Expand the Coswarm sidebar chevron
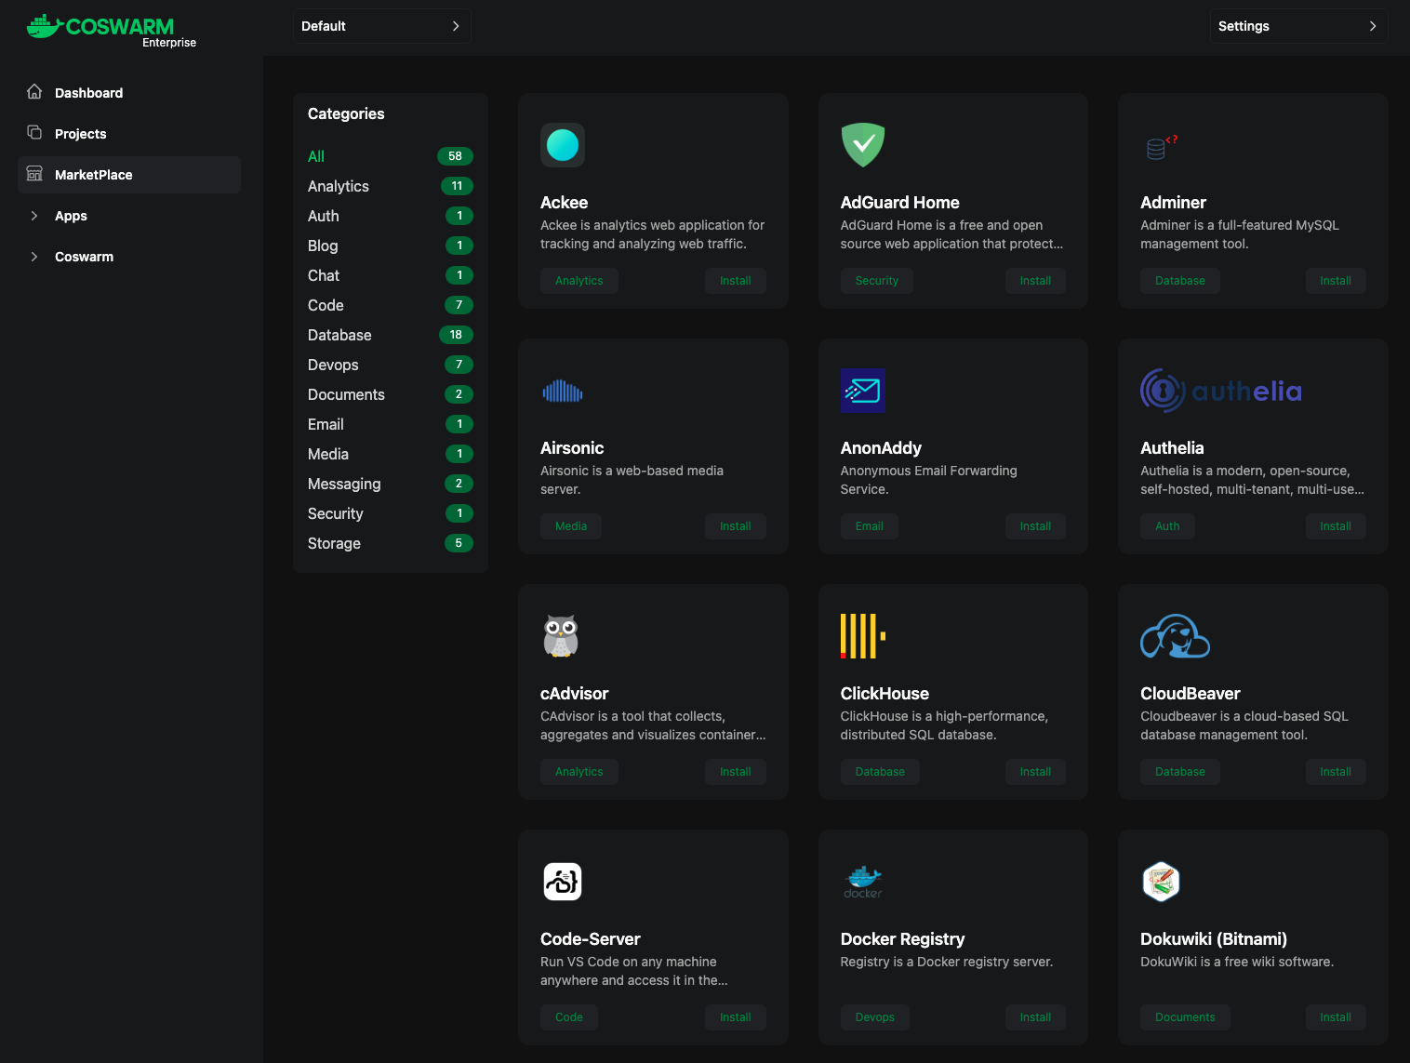This screenshot has width=1410, height=1063. coord(34,257)
